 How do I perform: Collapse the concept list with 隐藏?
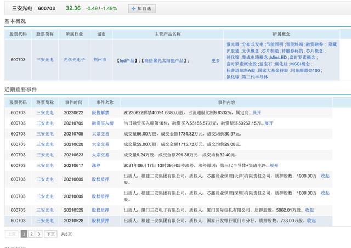coord(332,44)
